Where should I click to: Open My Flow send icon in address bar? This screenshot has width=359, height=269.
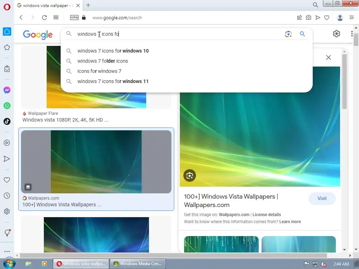318,18
